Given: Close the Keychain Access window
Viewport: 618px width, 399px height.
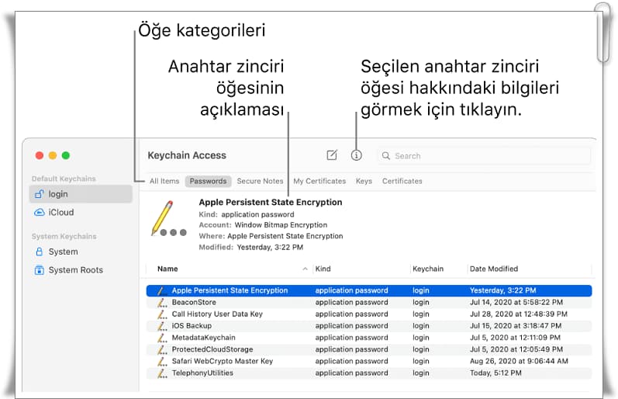Looking at the screenshot, I should click(40, 155).
